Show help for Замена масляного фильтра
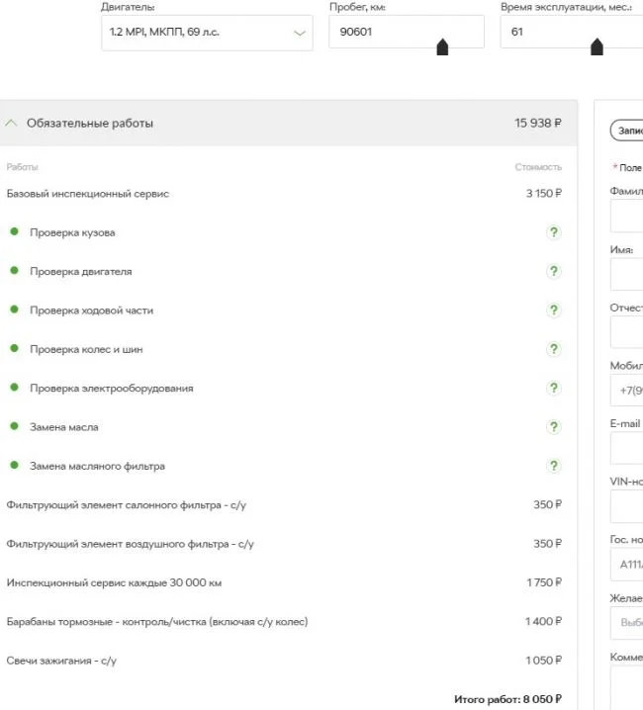The image size is (643, 710). pyautogui.click(x=554, y=466)
